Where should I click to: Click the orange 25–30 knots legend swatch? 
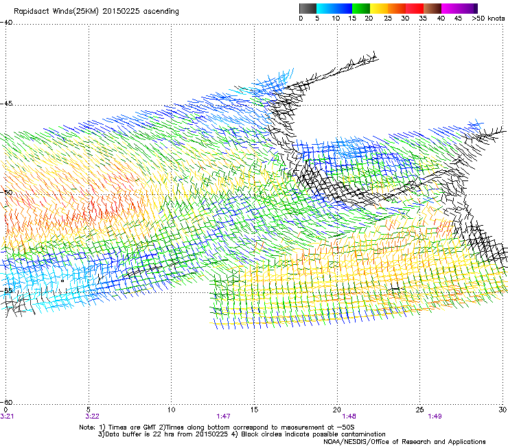coord(397,8)
